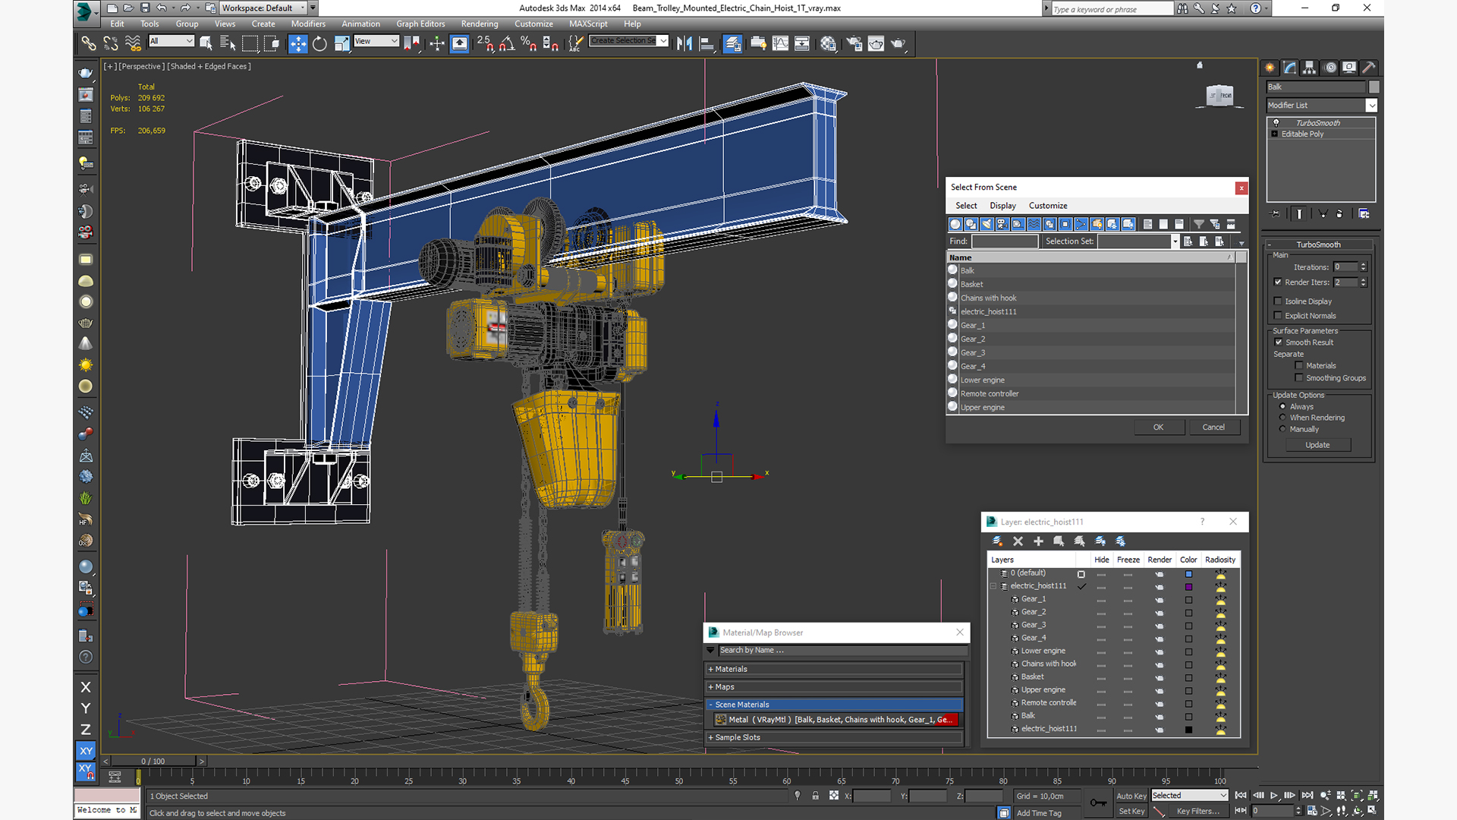1457x820 pixels.
Task: Click the Play Animation button
Action: pyautogui.click(x=1274, y=795)
